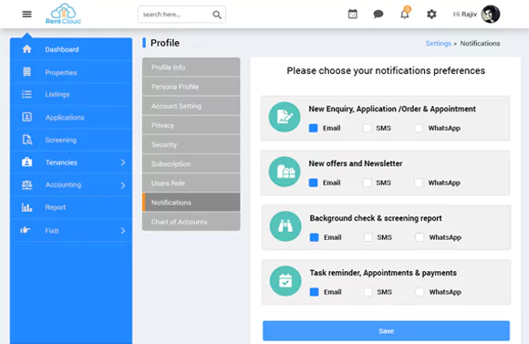Image resolution: width=529 pixels, height=344 pixels.
Task: Select the Notifications tab
Action: pos(192,203)
